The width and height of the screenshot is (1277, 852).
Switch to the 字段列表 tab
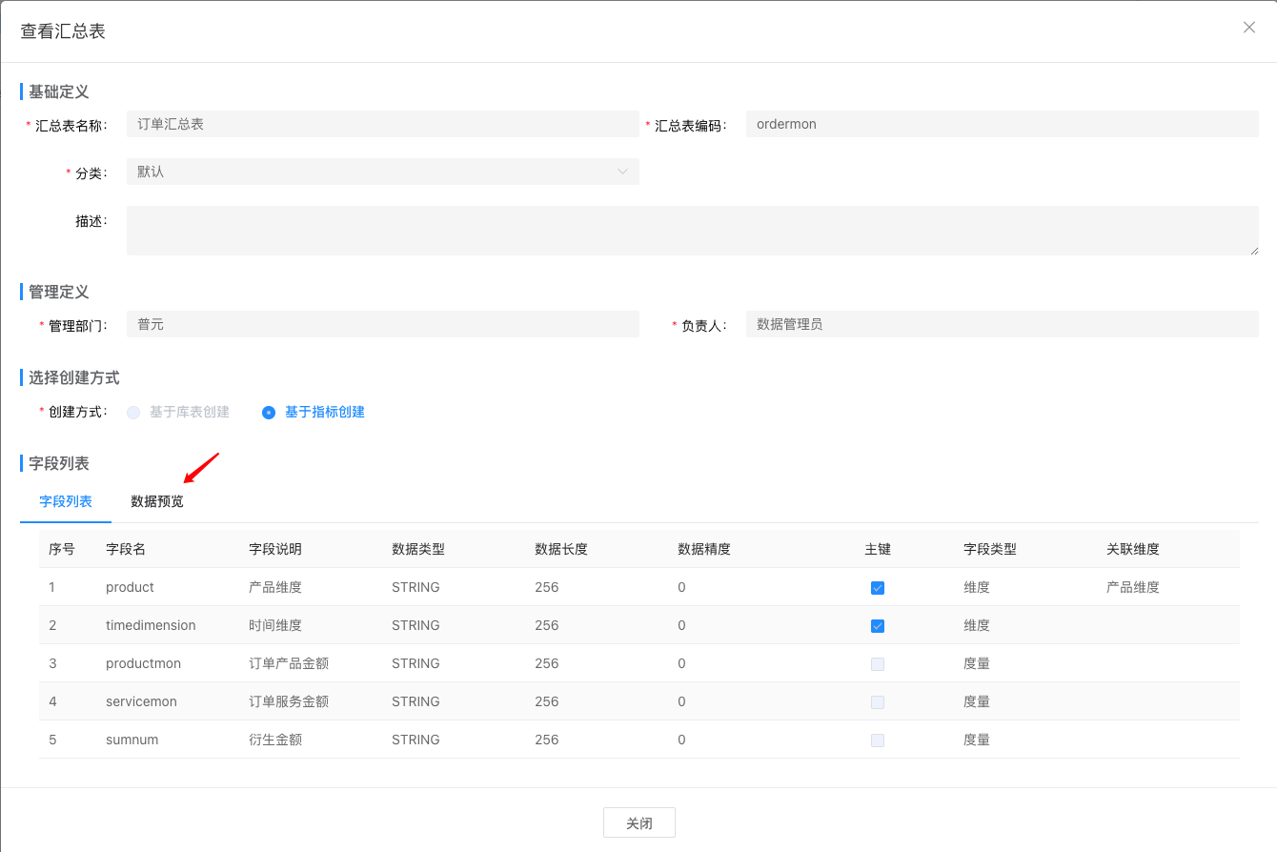(66, 501)
